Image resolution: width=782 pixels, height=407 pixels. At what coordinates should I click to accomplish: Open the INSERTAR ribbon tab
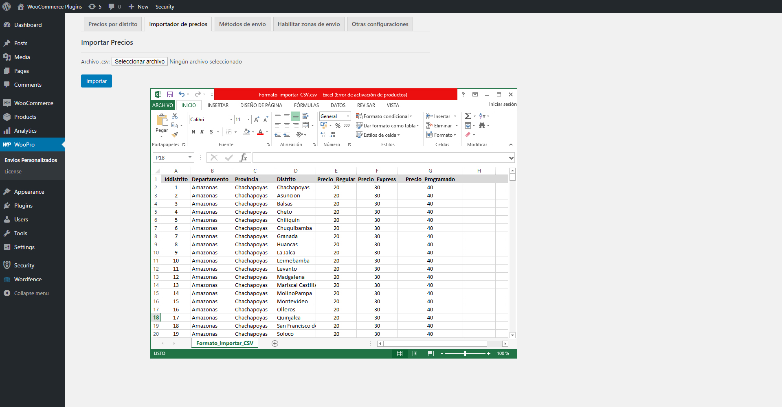pyautogui.click(x=218, y=105)
